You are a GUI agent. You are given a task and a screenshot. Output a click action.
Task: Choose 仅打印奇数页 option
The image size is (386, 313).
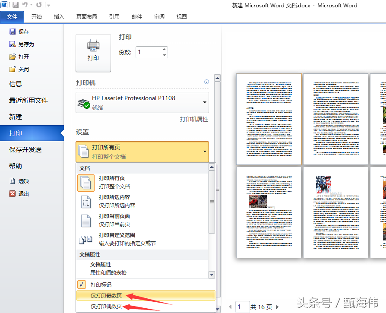point(146,296)
